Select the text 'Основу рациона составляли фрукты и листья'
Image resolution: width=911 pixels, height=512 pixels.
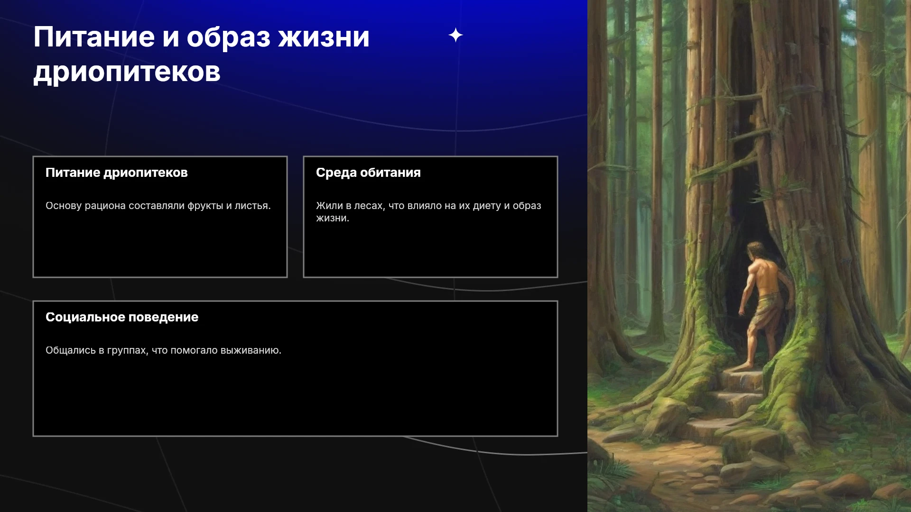[157, 206]
